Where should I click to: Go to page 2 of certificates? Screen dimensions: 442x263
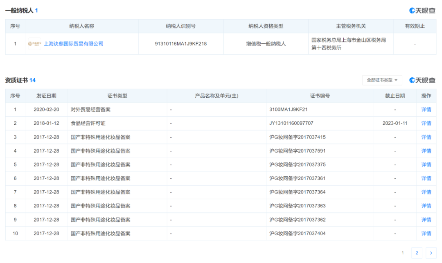(x=417, y=253)
